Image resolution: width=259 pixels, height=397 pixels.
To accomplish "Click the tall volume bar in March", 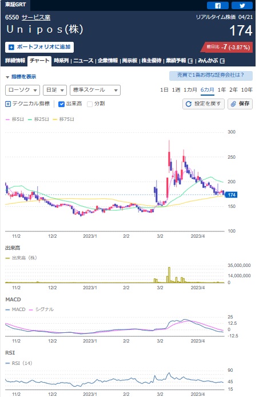I will pos(169,275).
